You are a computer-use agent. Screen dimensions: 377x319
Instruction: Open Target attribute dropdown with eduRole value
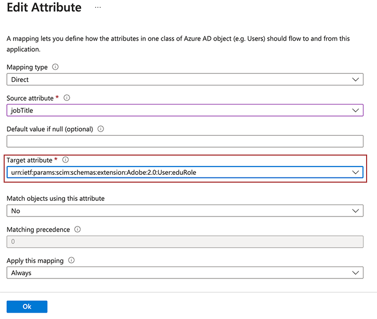(177, 172)
